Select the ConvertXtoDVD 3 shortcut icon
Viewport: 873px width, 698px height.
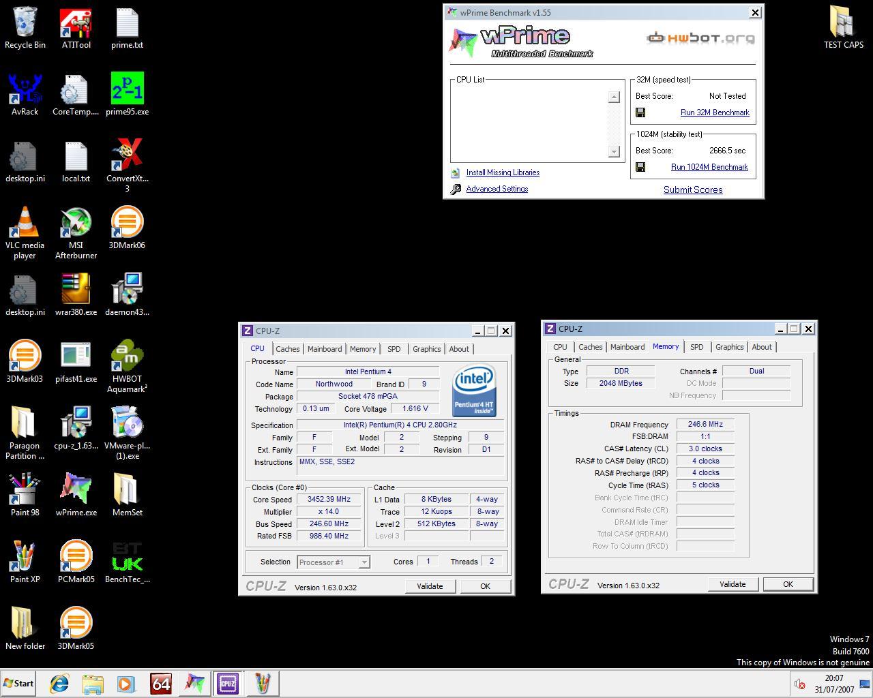coord(127,166)
